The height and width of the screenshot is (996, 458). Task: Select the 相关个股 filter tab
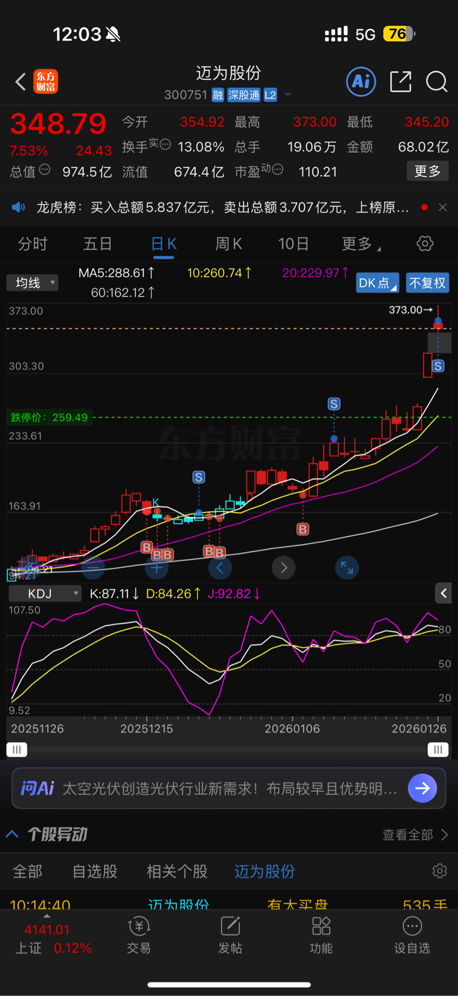coord(177,871)
